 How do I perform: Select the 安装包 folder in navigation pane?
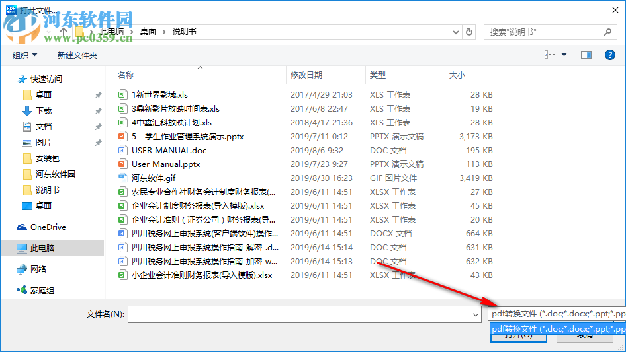coord(48,158)
